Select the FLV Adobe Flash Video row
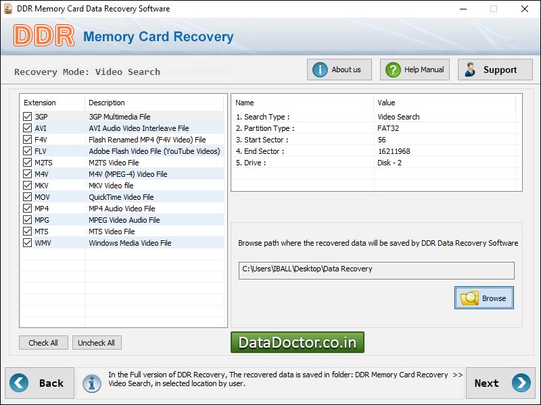The image size is (541, 405). (x=122, y=151)
